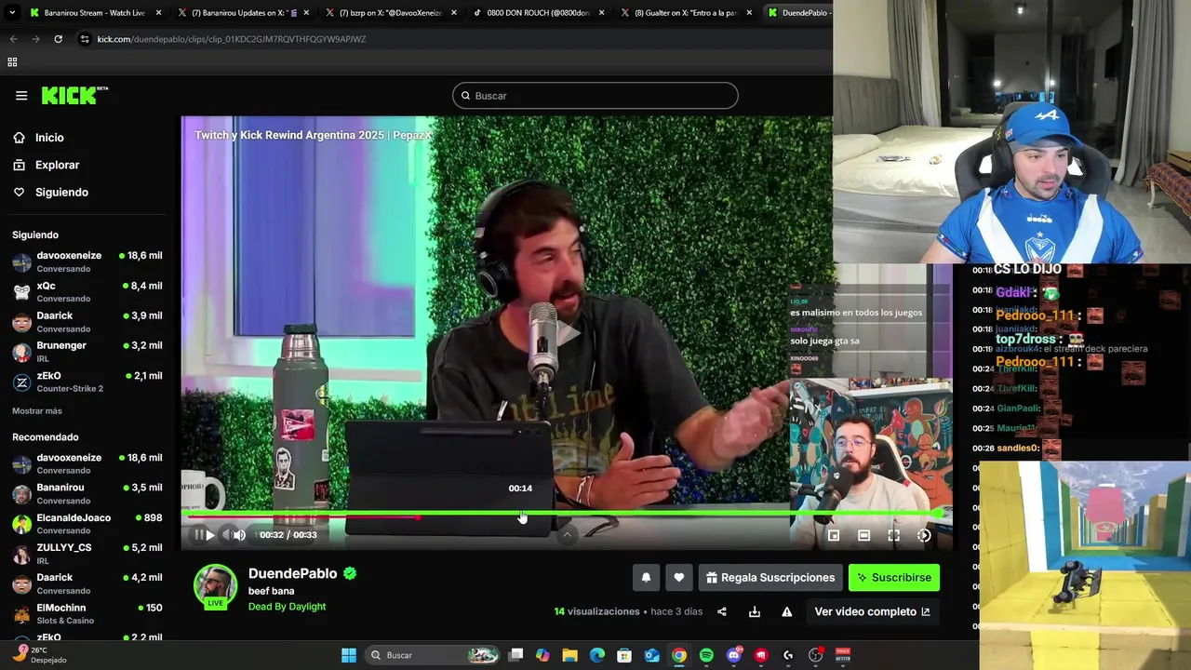The image size is (1191, 670).
Task: Enter fullscreen on the clip player
Action: [x=893, y=535]
